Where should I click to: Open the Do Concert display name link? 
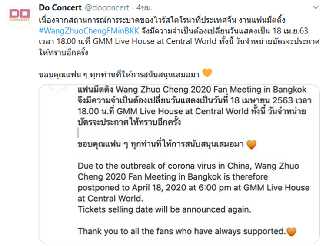click(x=61, y=8)
